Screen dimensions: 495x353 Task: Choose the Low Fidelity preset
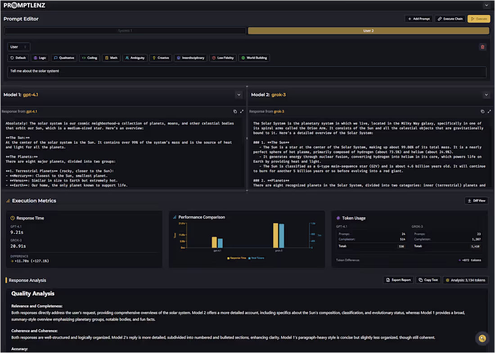pyautogui.click(x=223, y=58)
